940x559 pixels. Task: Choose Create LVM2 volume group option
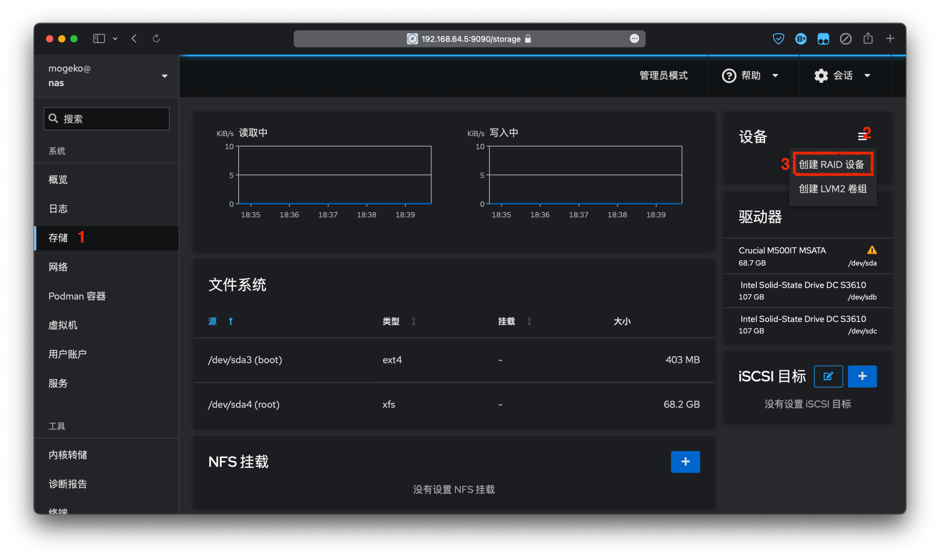click(x=832, y=189)
